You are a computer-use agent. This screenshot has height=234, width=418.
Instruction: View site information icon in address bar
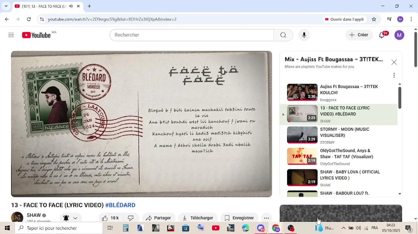pos(42,19)
